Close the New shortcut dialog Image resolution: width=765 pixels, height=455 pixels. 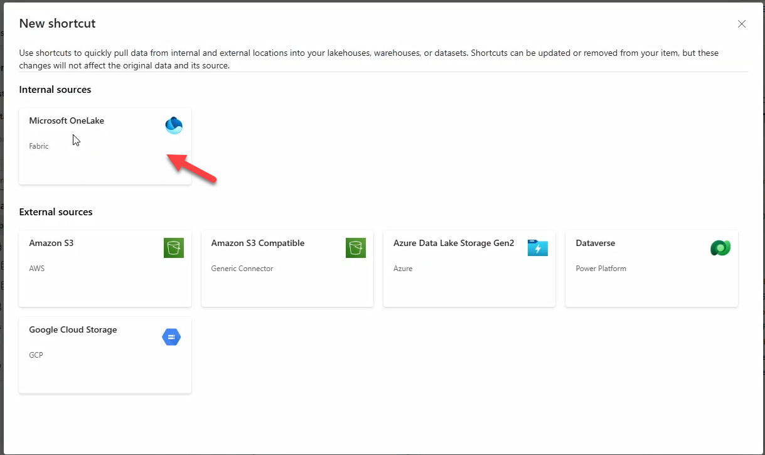[x=742, y=24]
